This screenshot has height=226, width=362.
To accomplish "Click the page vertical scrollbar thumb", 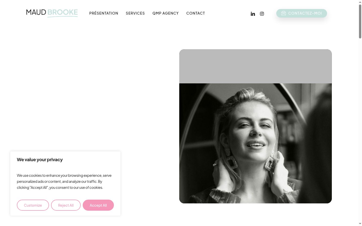I will (360, 21).
